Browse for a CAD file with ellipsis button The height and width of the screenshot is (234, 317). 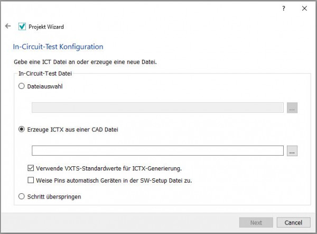(293, 151)
